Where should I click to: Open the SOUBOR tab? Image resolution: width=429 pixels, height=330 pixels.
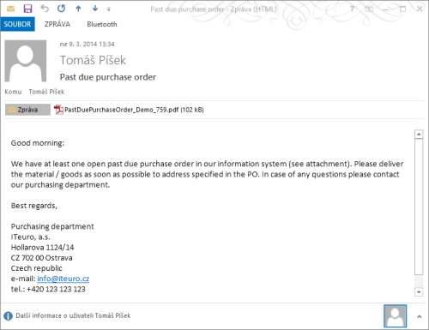(17, 24)
